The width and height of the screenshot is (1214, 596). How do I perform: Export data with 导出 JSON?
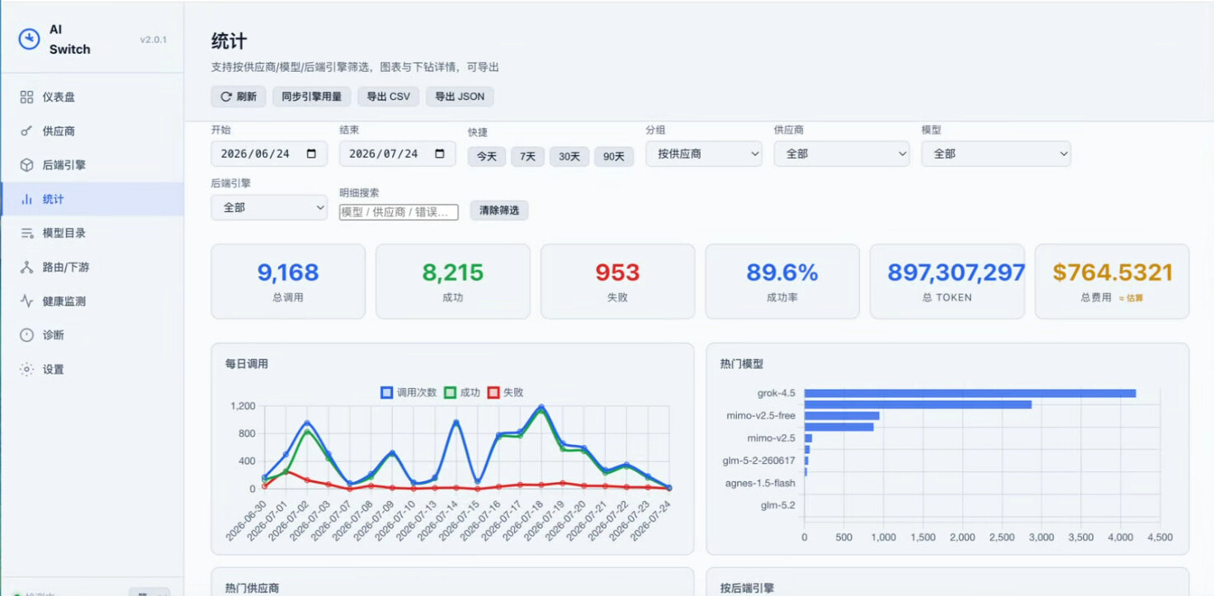tap(460, 97)
